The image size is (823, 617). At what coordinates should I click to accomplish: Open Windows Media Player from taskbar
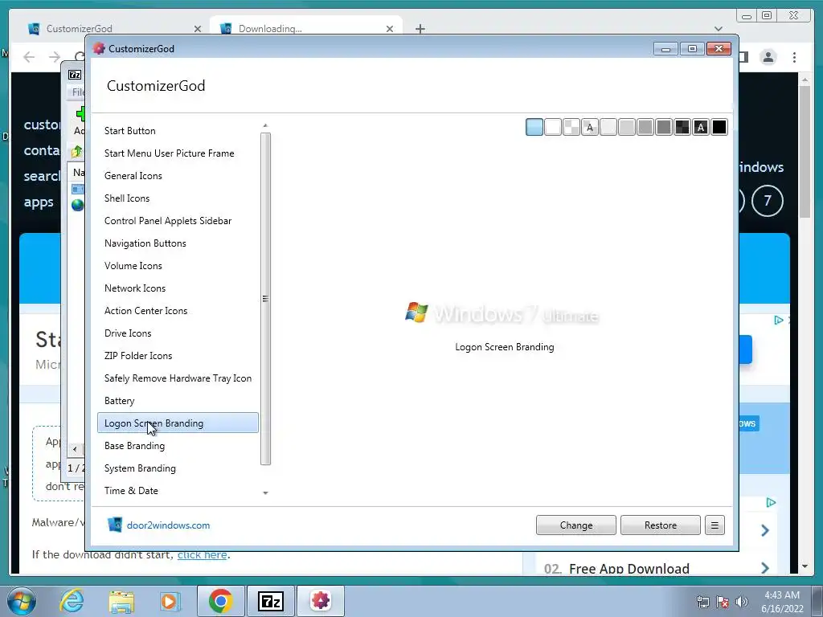pos(170,601)
